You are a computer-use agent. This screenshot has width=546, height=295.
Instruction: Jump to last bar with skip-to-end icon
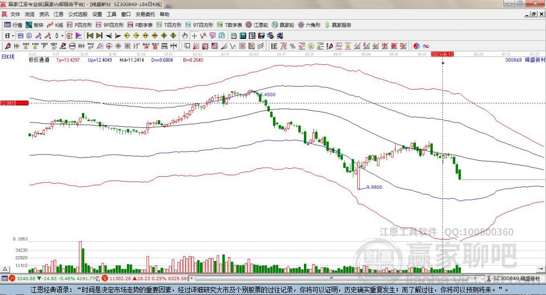point(99,36)
